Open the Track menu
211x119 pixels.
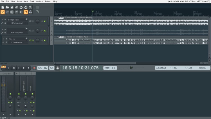click(32, 1)
